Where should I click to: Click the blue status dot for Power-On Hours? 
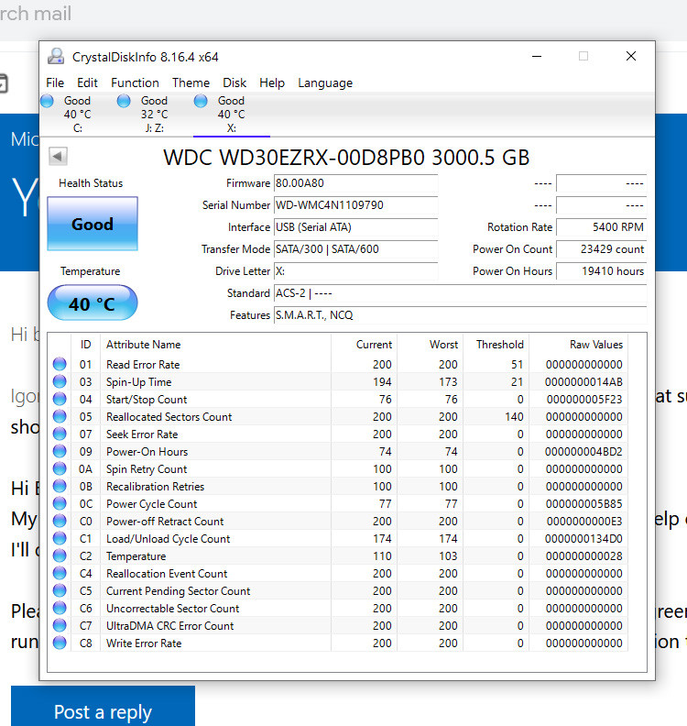coord(60,451)
